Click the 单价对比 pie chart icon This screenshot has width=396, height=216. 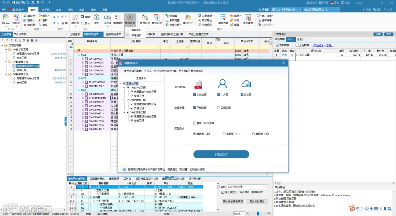pyautogui.click(x=188, y=17)
